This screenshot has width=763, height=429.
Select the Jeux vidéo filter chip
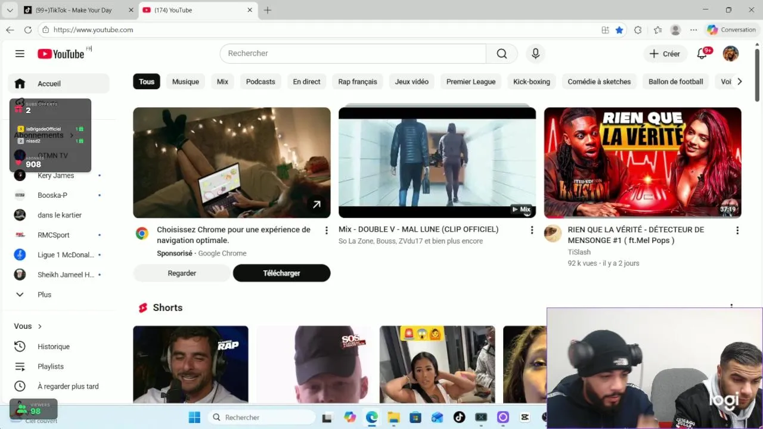pos(412,82)
